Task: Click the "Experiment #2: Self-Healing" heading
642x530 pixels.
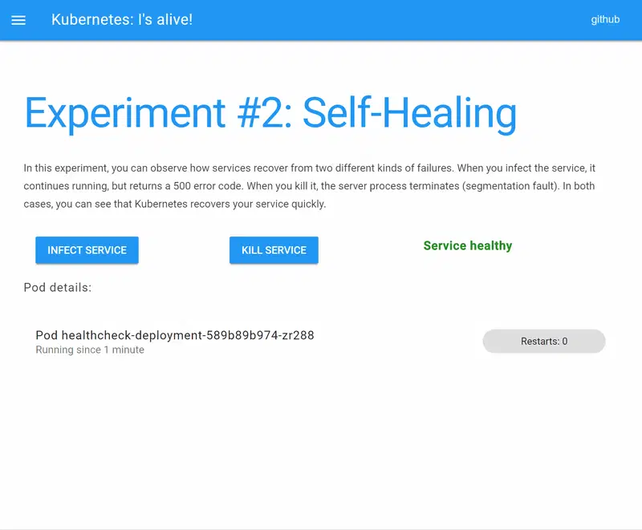Action: coord(270,113)
